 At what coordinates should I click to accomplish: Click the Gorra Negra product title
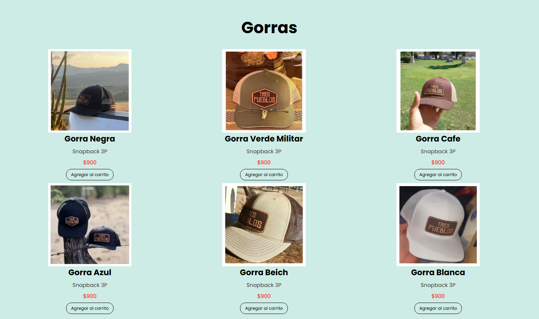click(90, 139)
